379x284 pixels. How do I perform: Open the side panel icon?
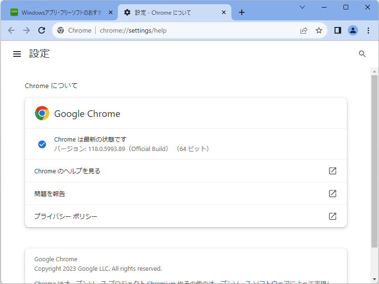pos(337,30)
